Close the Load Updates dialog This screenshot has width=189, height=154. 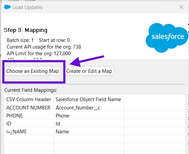click(x=181, y=7)
